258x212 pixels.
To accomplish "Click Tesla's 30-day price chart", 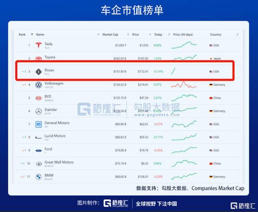I will (184, 45).
